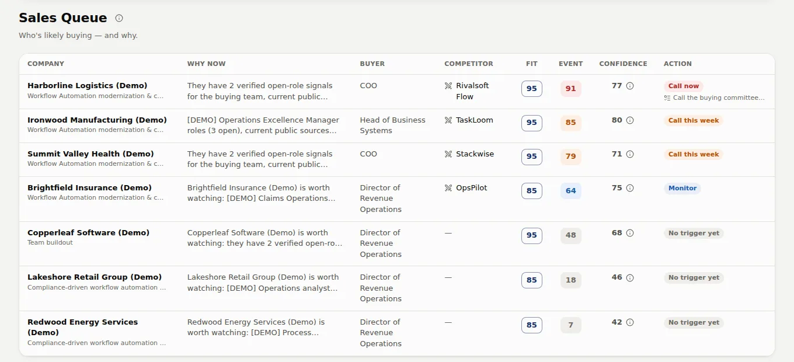Click Lakeshore Retail Group's 'No trigger yet' badge
This screenshot has width=794, height=362.
point(694,278)
